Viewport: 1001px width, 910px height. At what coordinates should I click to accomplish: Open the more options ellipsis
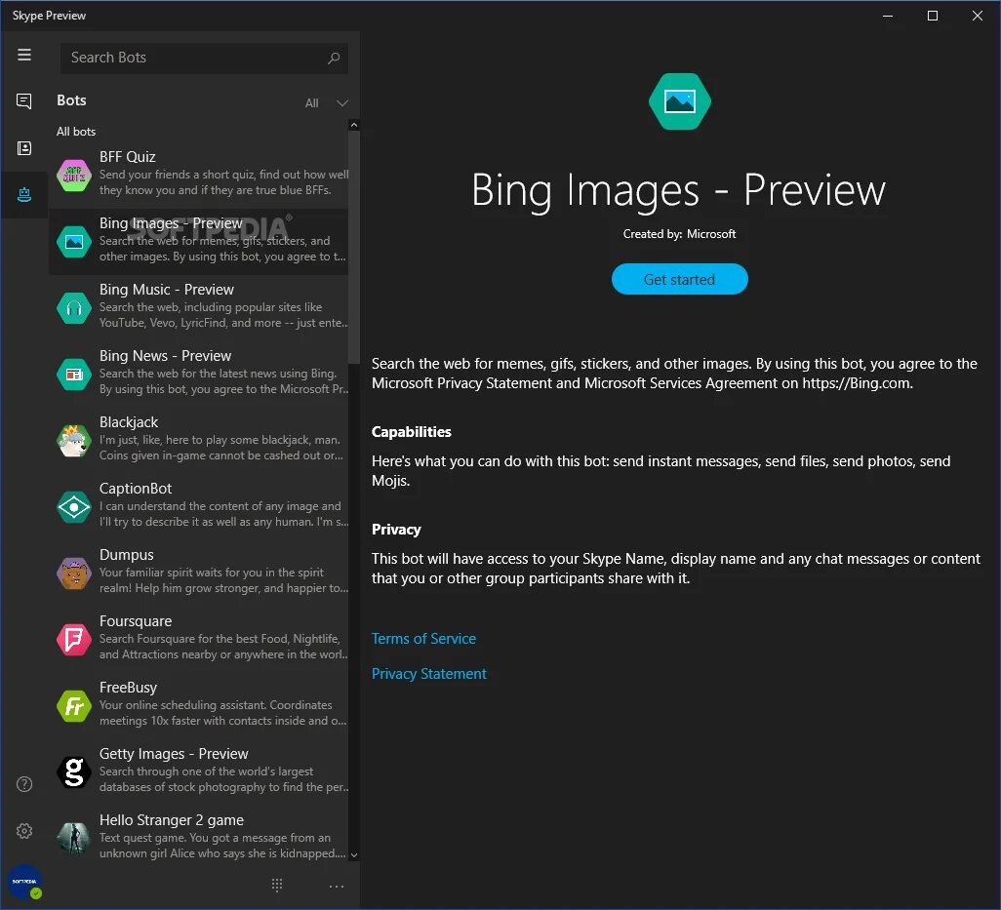click(x=337, y=886)
